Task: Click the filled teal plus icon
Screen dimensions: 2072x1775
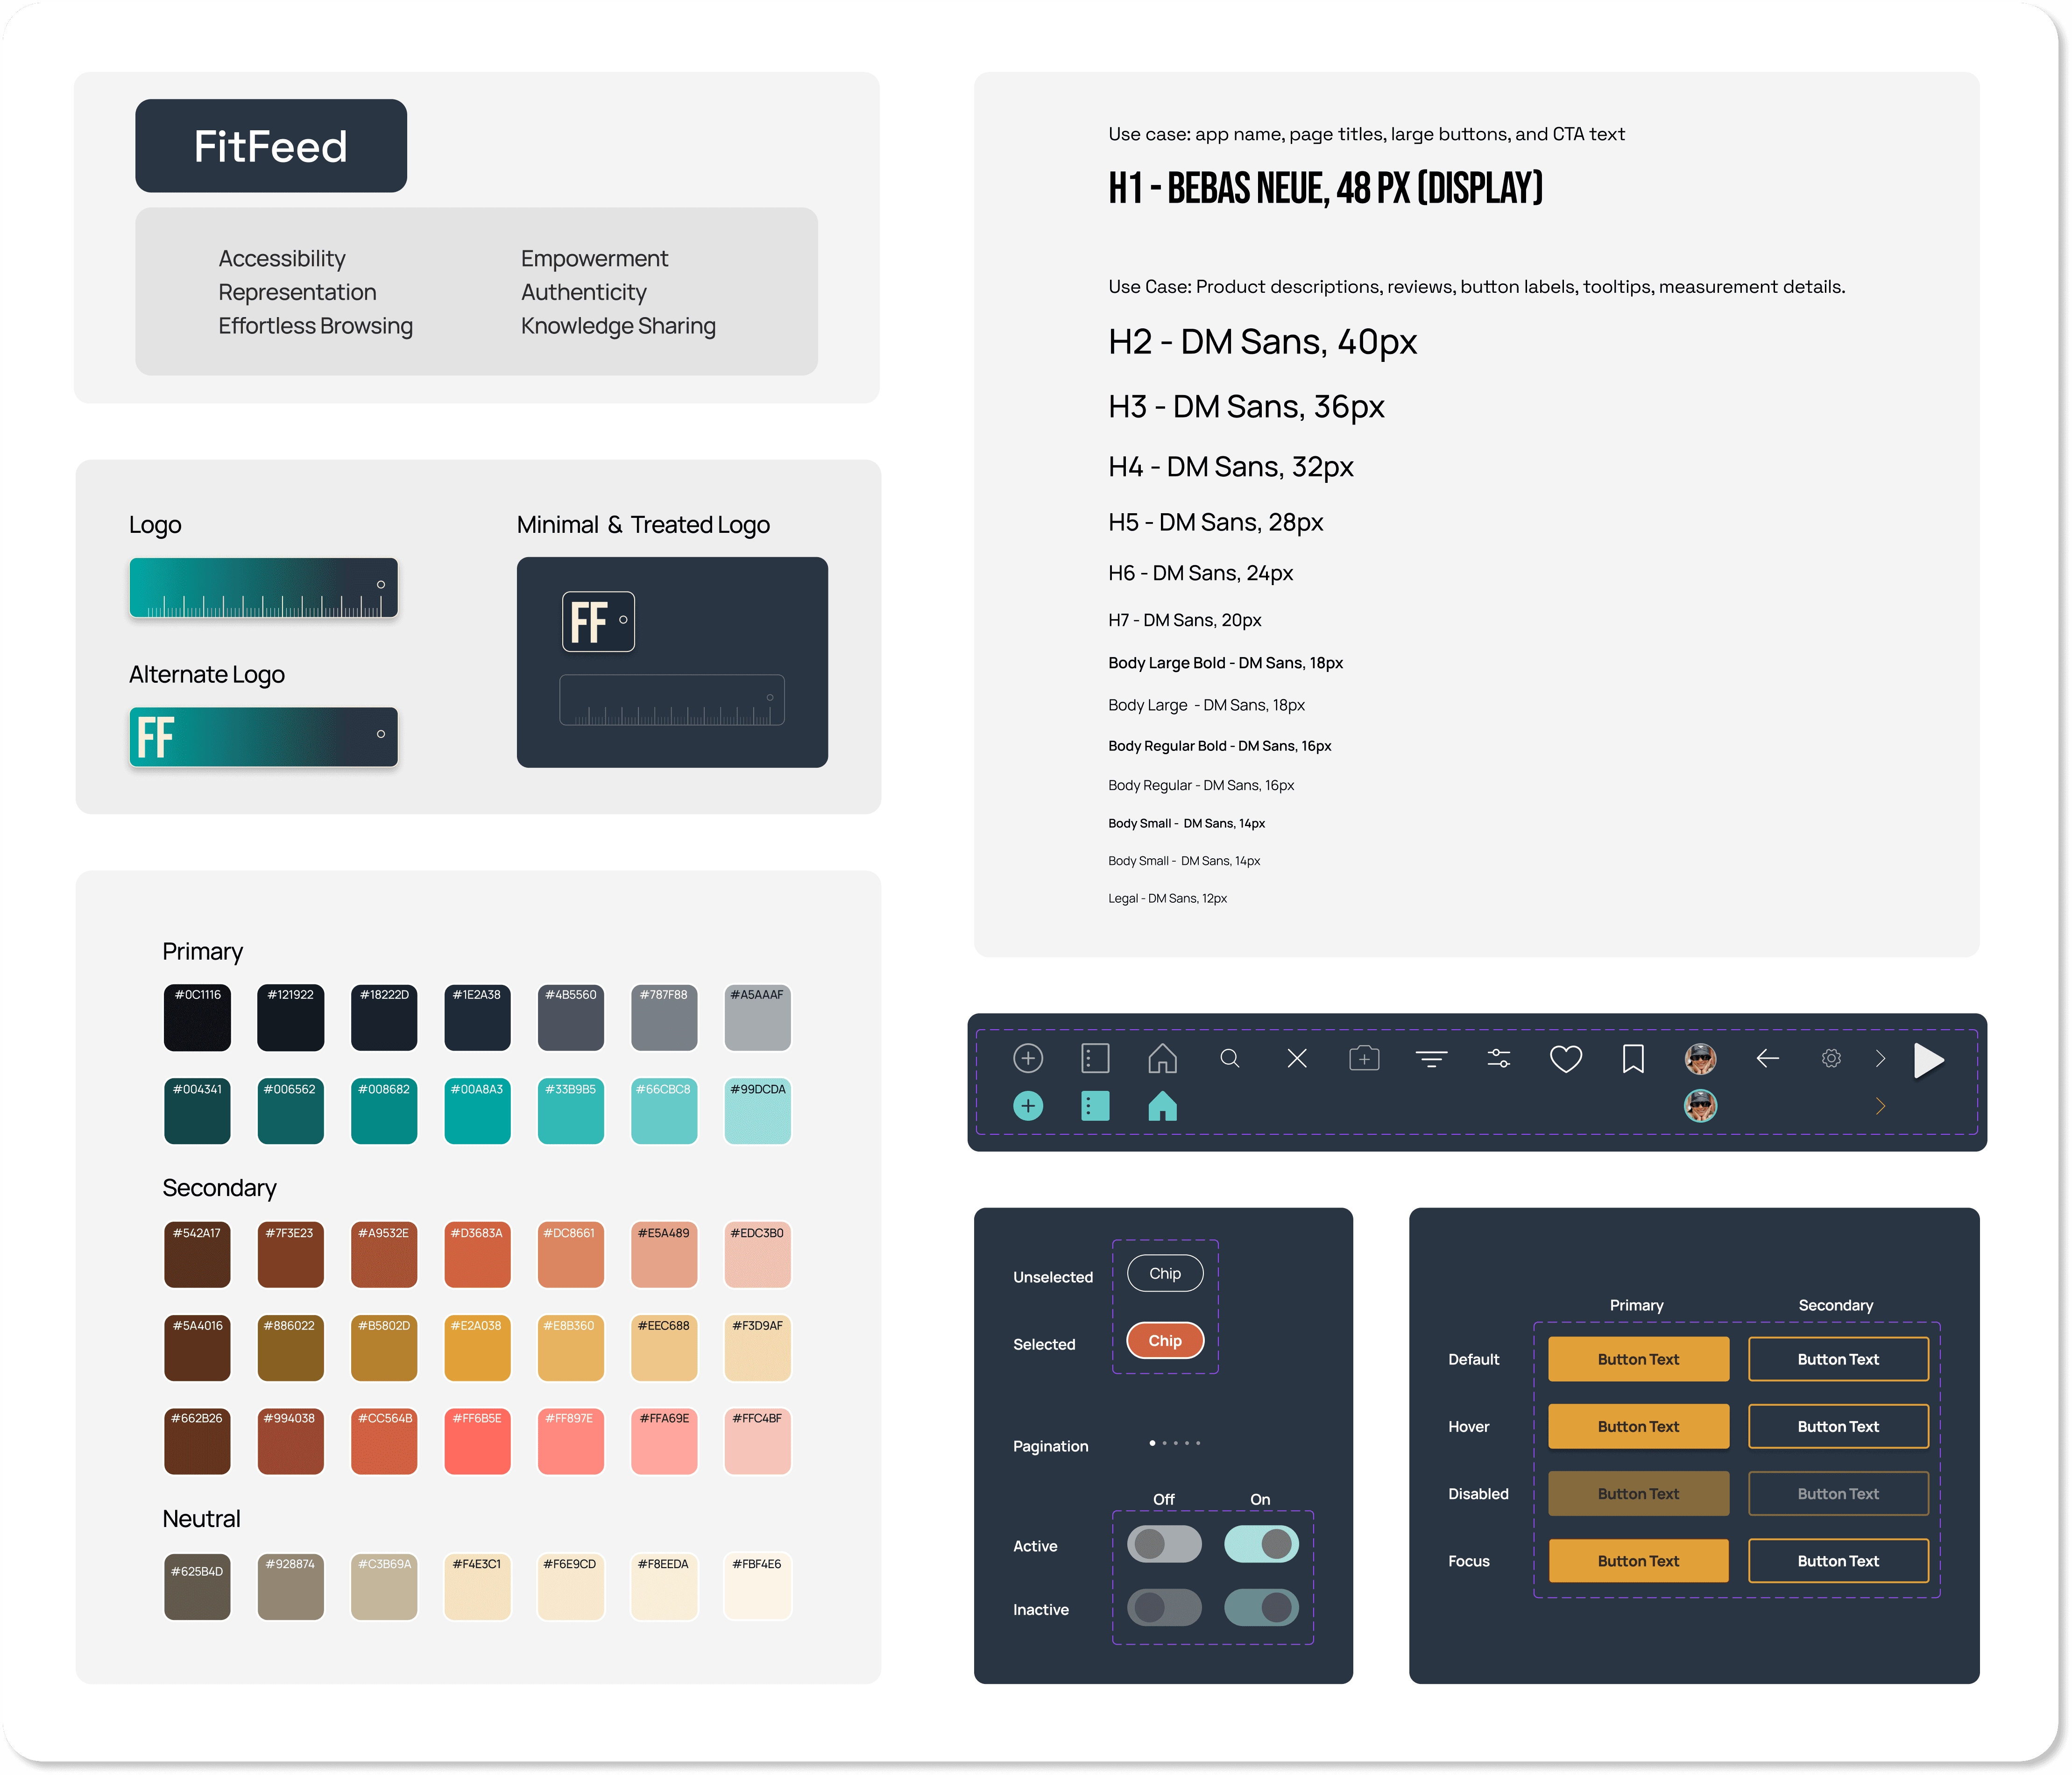Action: pyautogui.click(x=1028, y=1106)
